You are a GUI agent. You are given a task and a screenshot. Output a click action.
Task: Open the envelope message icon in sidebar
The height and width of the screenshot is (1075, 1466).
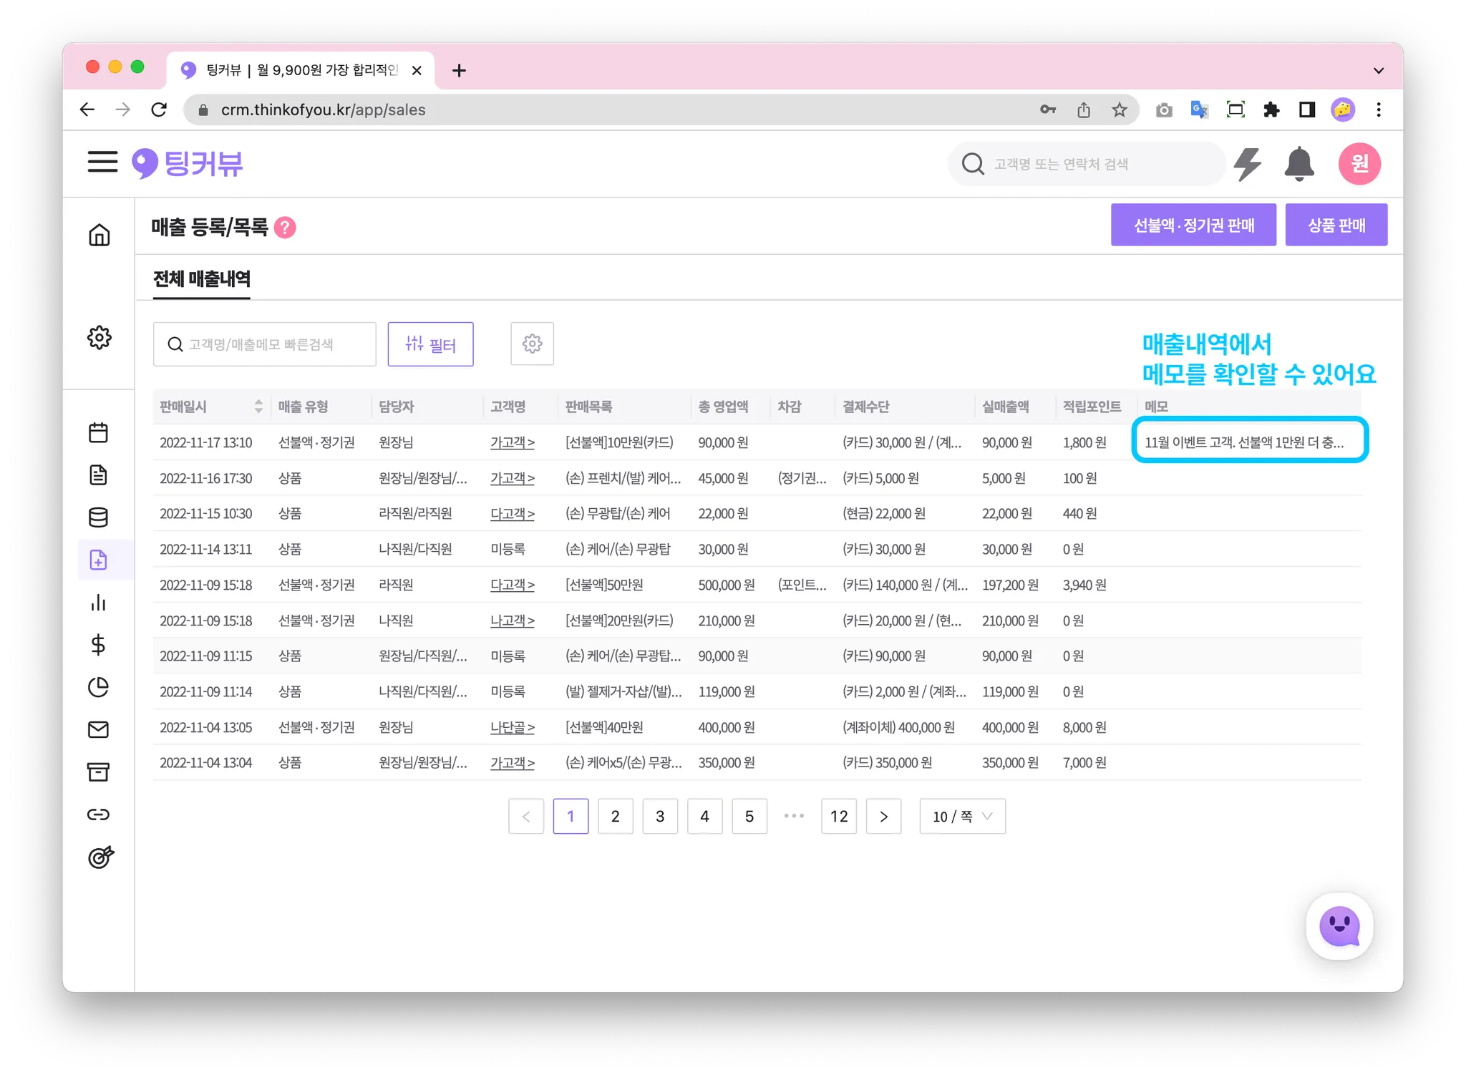pyautogui.click(x=99, y=729)
